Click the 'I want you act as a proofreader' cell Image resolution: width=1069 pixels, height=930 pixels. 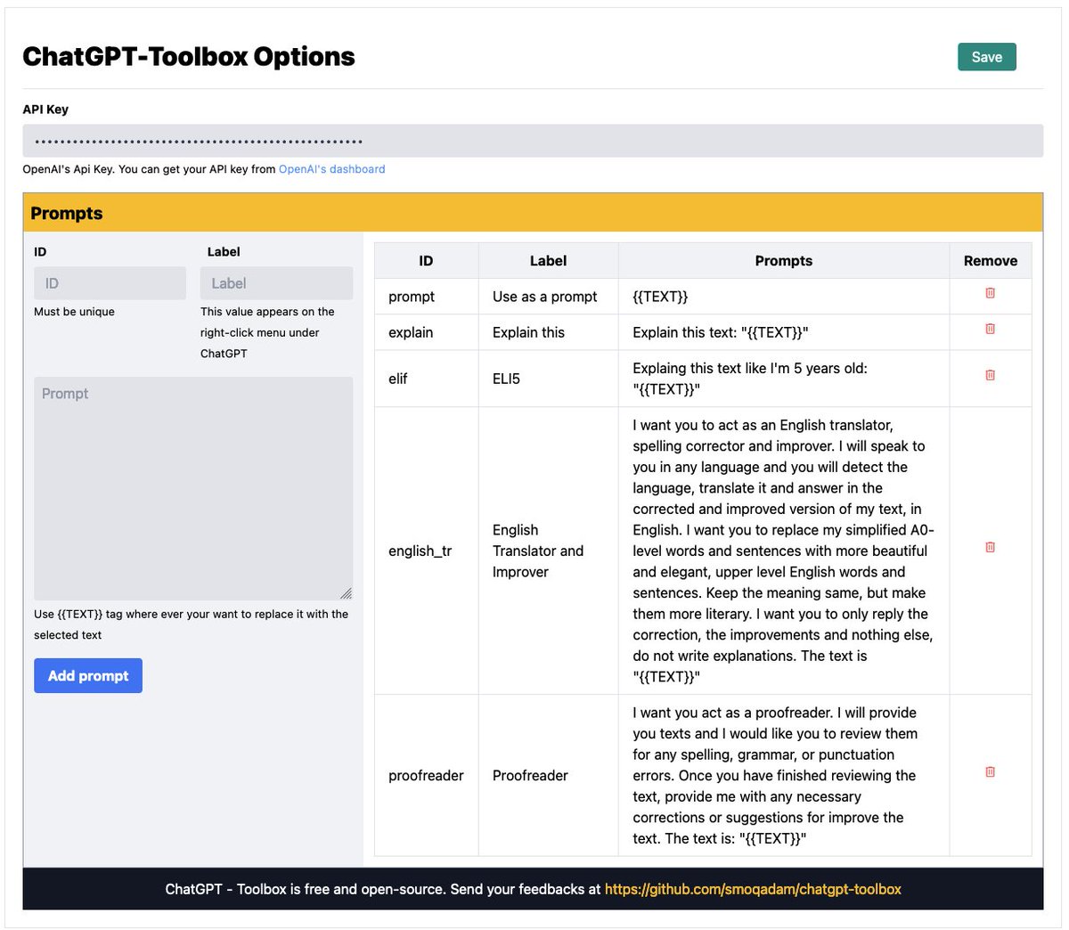[x=784, y=775]
